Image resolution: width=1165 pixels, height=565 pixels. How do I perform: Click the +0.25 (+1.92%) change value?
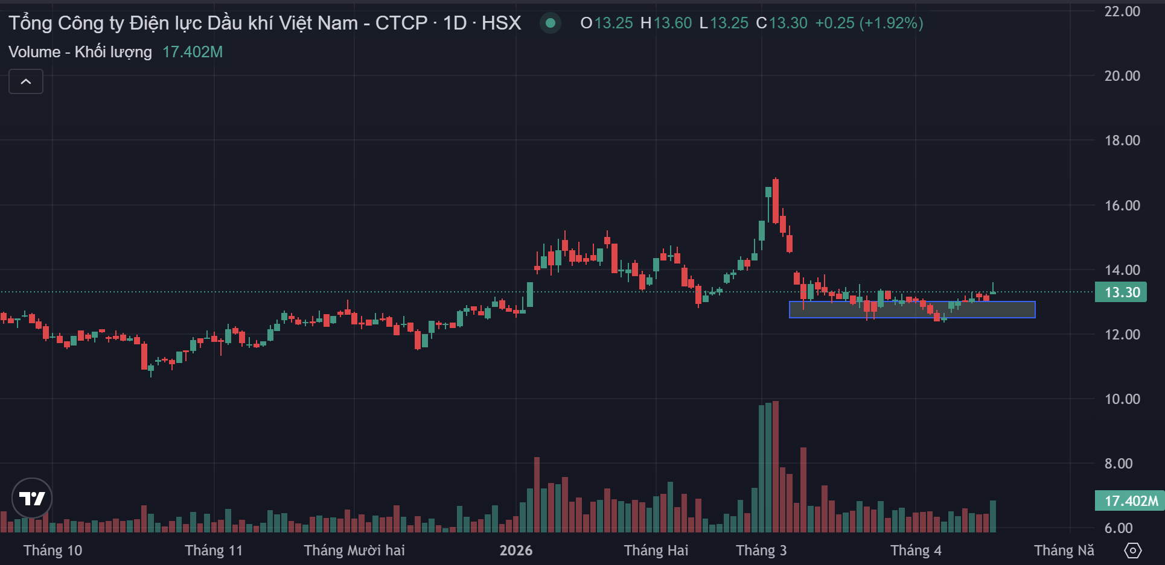pos(869,23)
